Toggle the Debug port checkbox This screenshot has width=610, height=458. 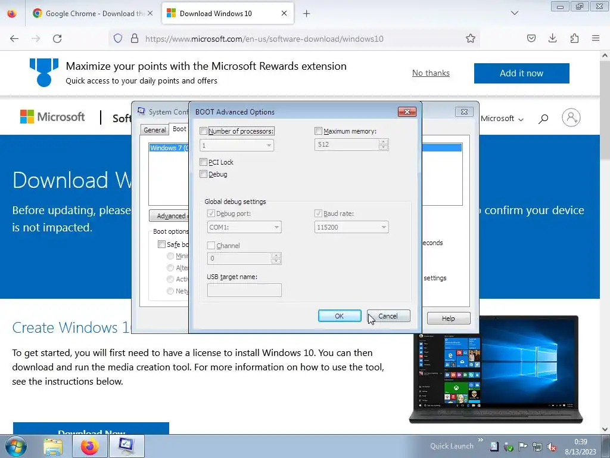coord(211,213)
